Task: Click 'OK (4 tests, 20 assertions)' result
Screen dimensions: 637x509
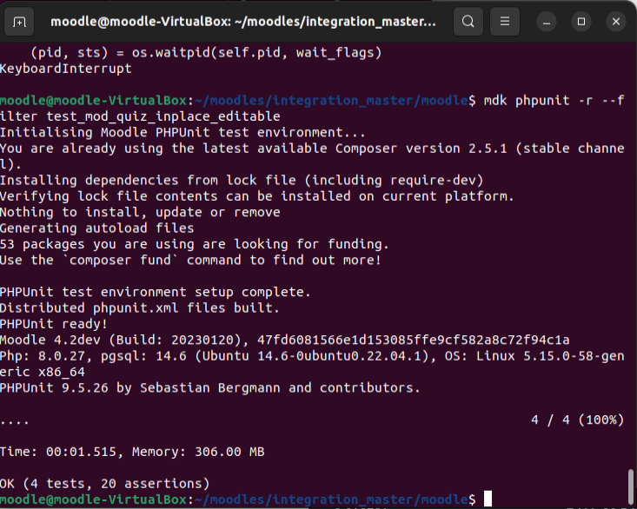Action: (105, 484)
